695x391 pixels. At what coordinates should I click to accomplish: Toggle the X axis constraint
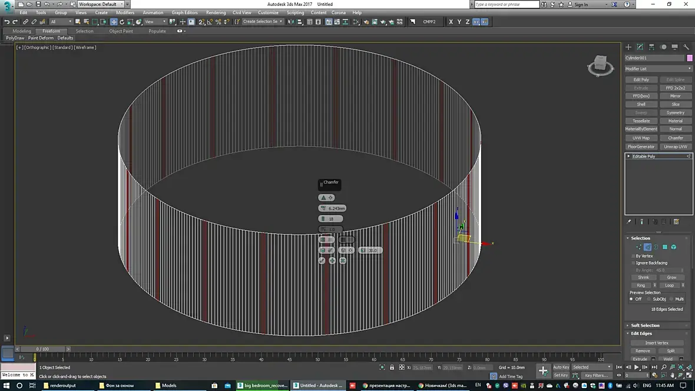point(451,22)
